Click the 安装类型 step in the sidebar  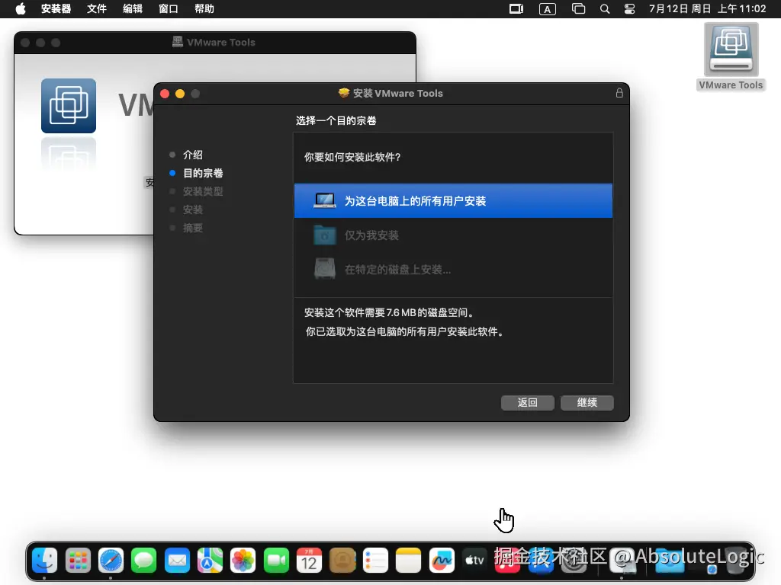203,191
